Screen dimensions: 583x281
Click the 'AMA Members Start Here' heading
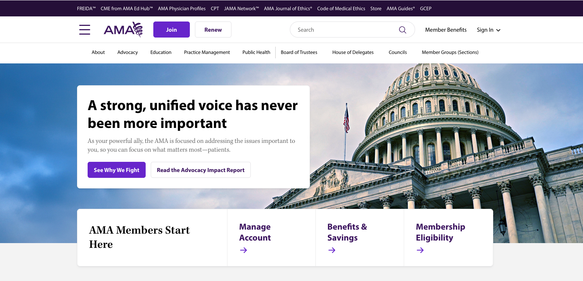[139, 237]
